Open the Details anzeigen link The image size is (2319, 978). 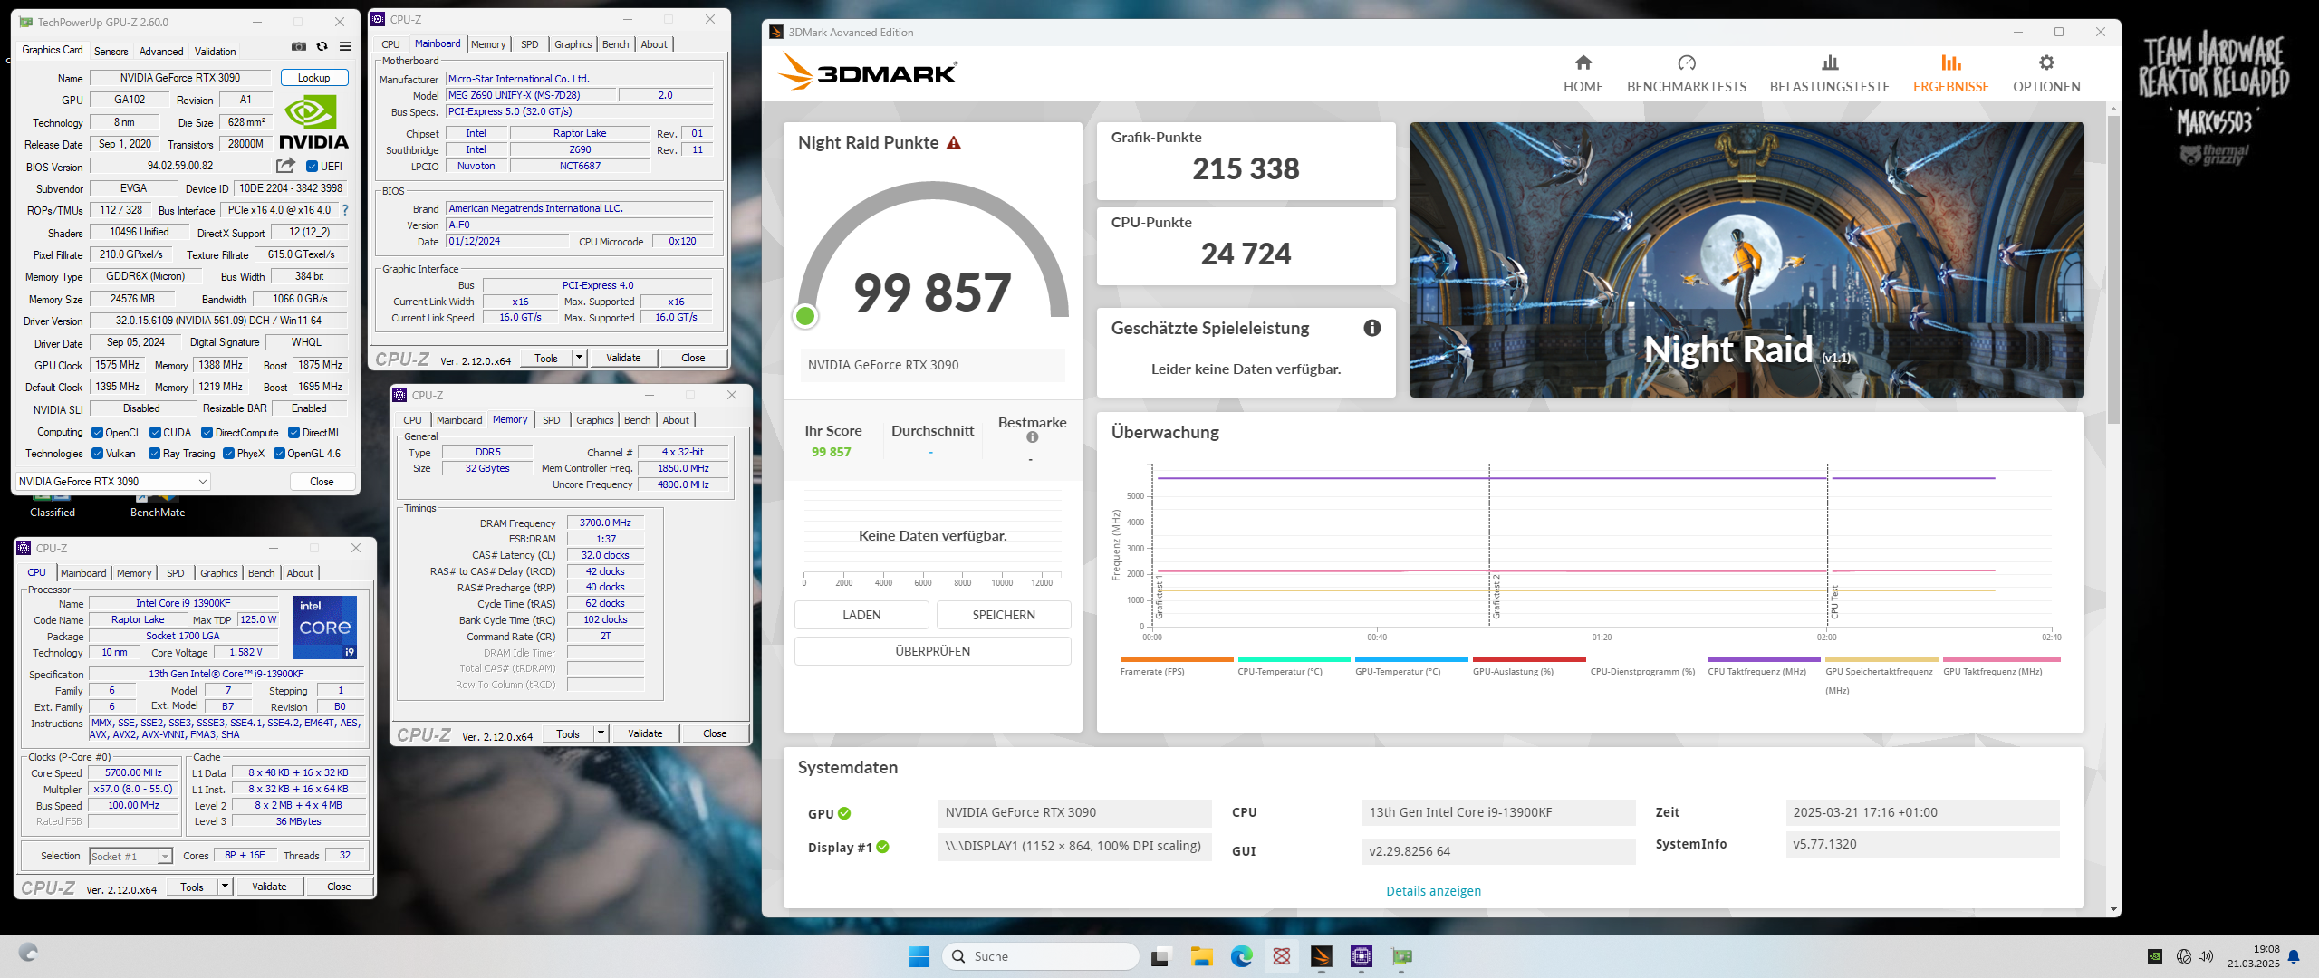click(1433, 891)
